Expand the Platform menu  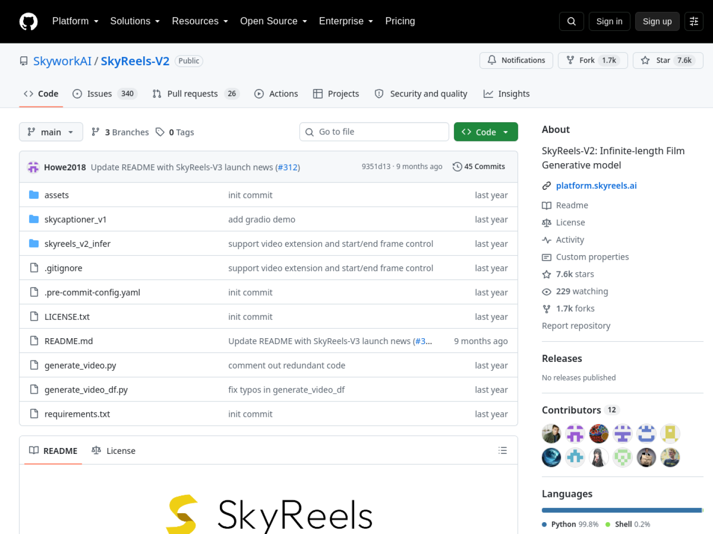[x=75, y=21]
